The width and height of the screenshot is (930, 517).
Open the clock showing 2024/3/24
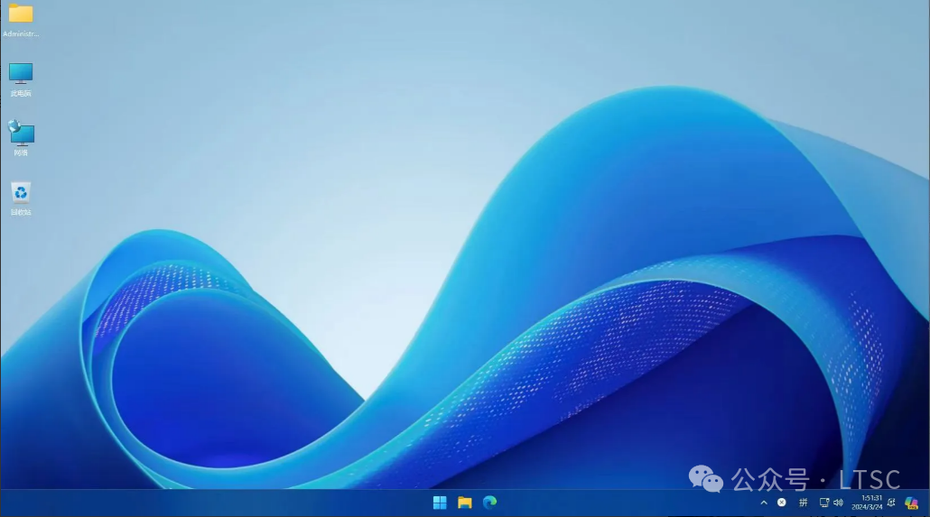(x=867, y=503)
